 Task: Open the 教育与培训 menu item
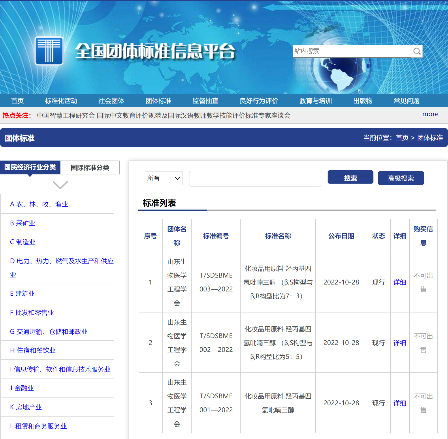point(315,101)
